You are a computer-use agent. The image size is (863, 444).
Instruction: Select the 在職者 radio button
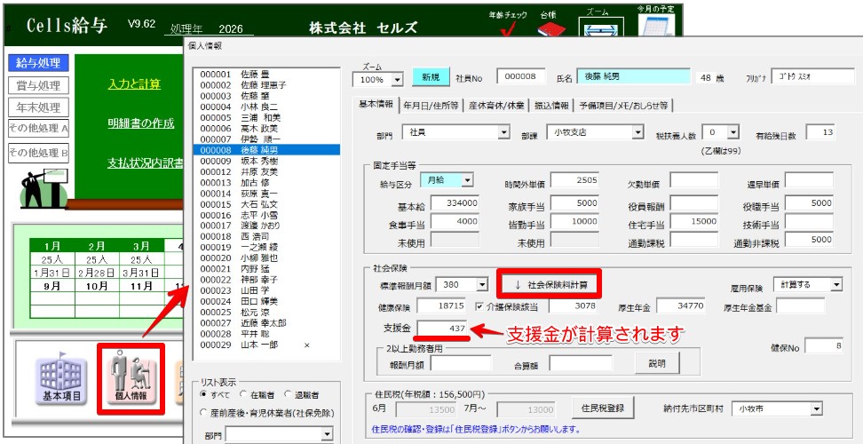coord(242,394)
